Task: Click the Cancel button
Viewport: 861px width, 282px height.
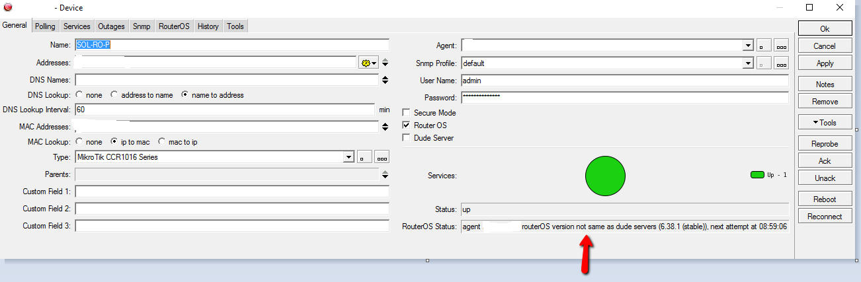Action: 824,46
